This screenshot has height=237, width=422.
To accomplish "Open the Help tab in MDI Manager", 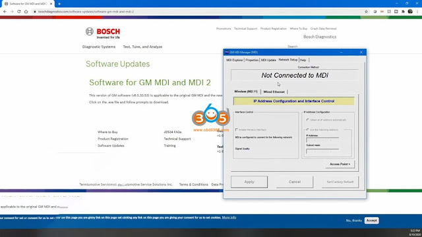I will [303, 60].
